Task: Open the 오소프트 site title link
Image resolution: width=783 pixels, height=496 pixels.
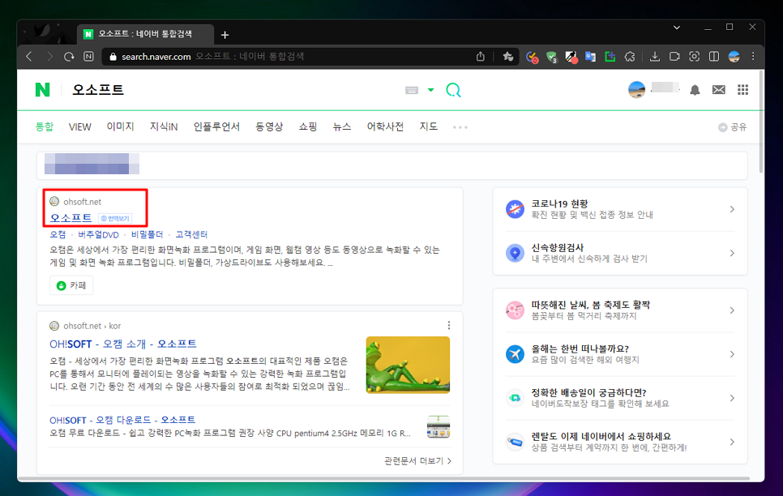Action: point(71,218)
